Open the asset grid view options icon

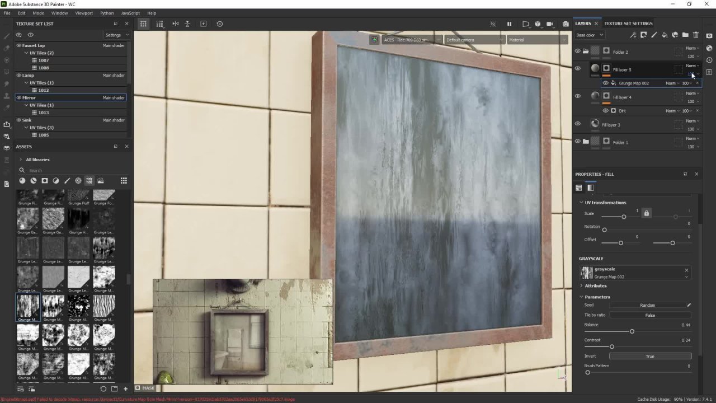124,181
